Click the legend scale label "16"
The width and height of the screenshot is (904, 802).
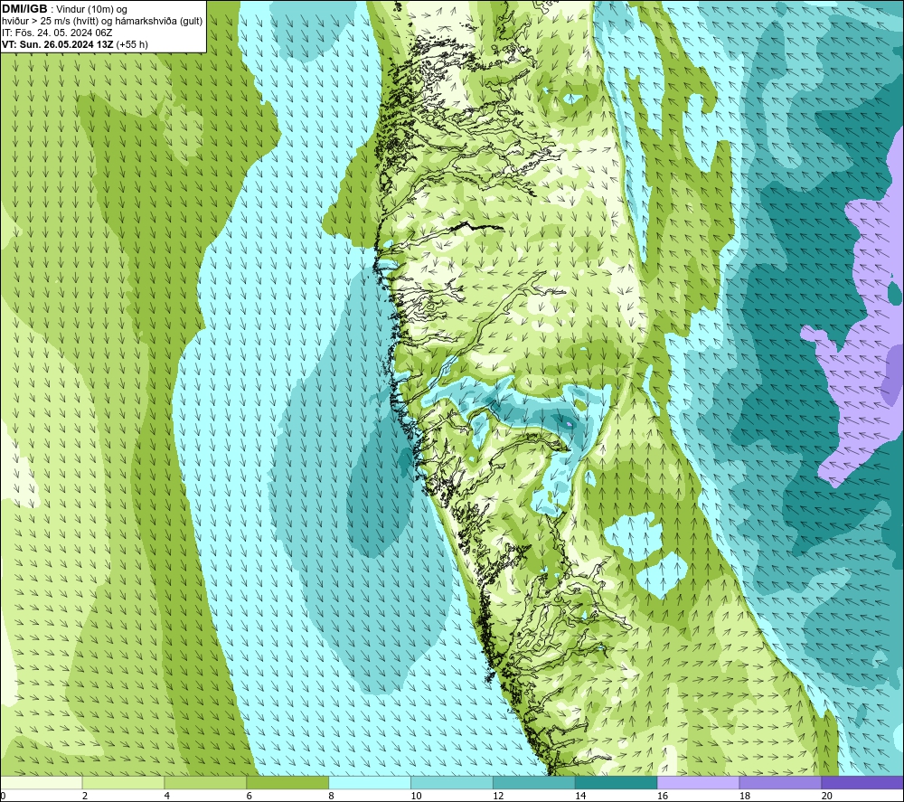663,797
